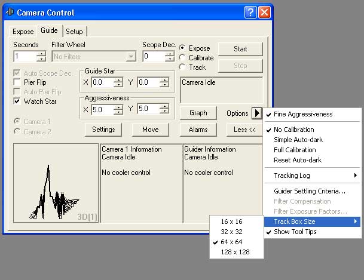Open the Graph window
The width and height of the screenshot is (364, 280).
point(198,113)
